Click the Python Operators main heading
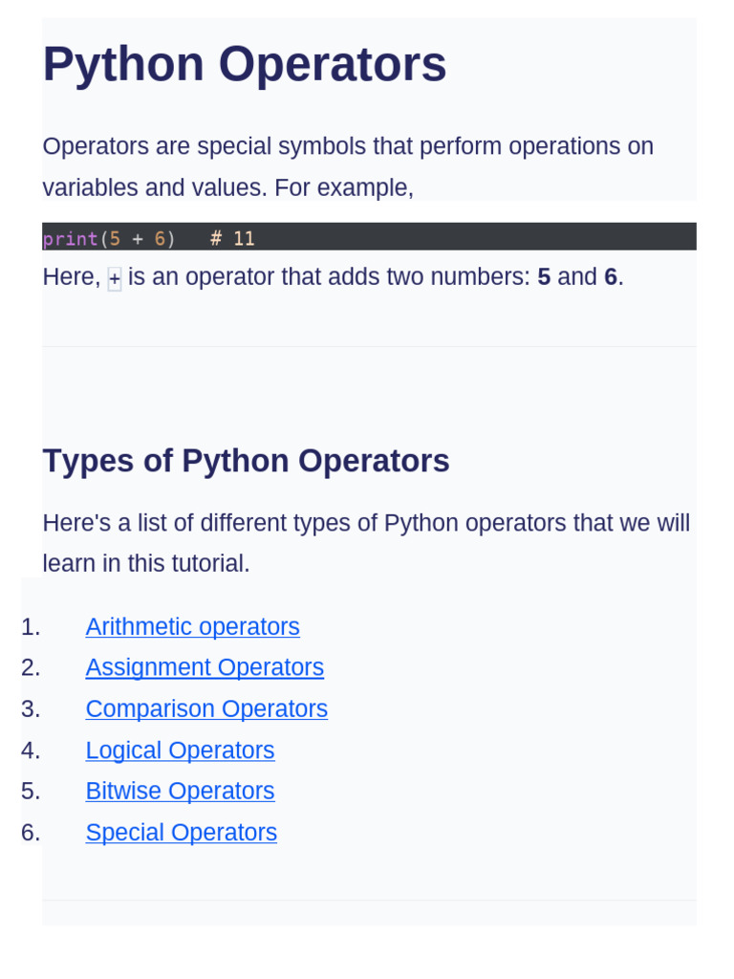 click(x=245, y=65)
